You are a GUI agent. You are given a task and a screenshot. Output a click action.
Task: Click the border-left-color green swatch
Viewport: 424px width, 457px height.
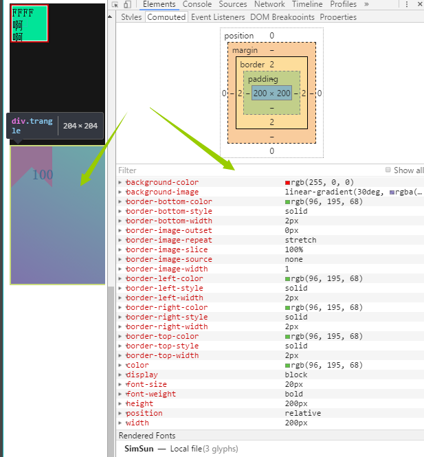(288, 279)
